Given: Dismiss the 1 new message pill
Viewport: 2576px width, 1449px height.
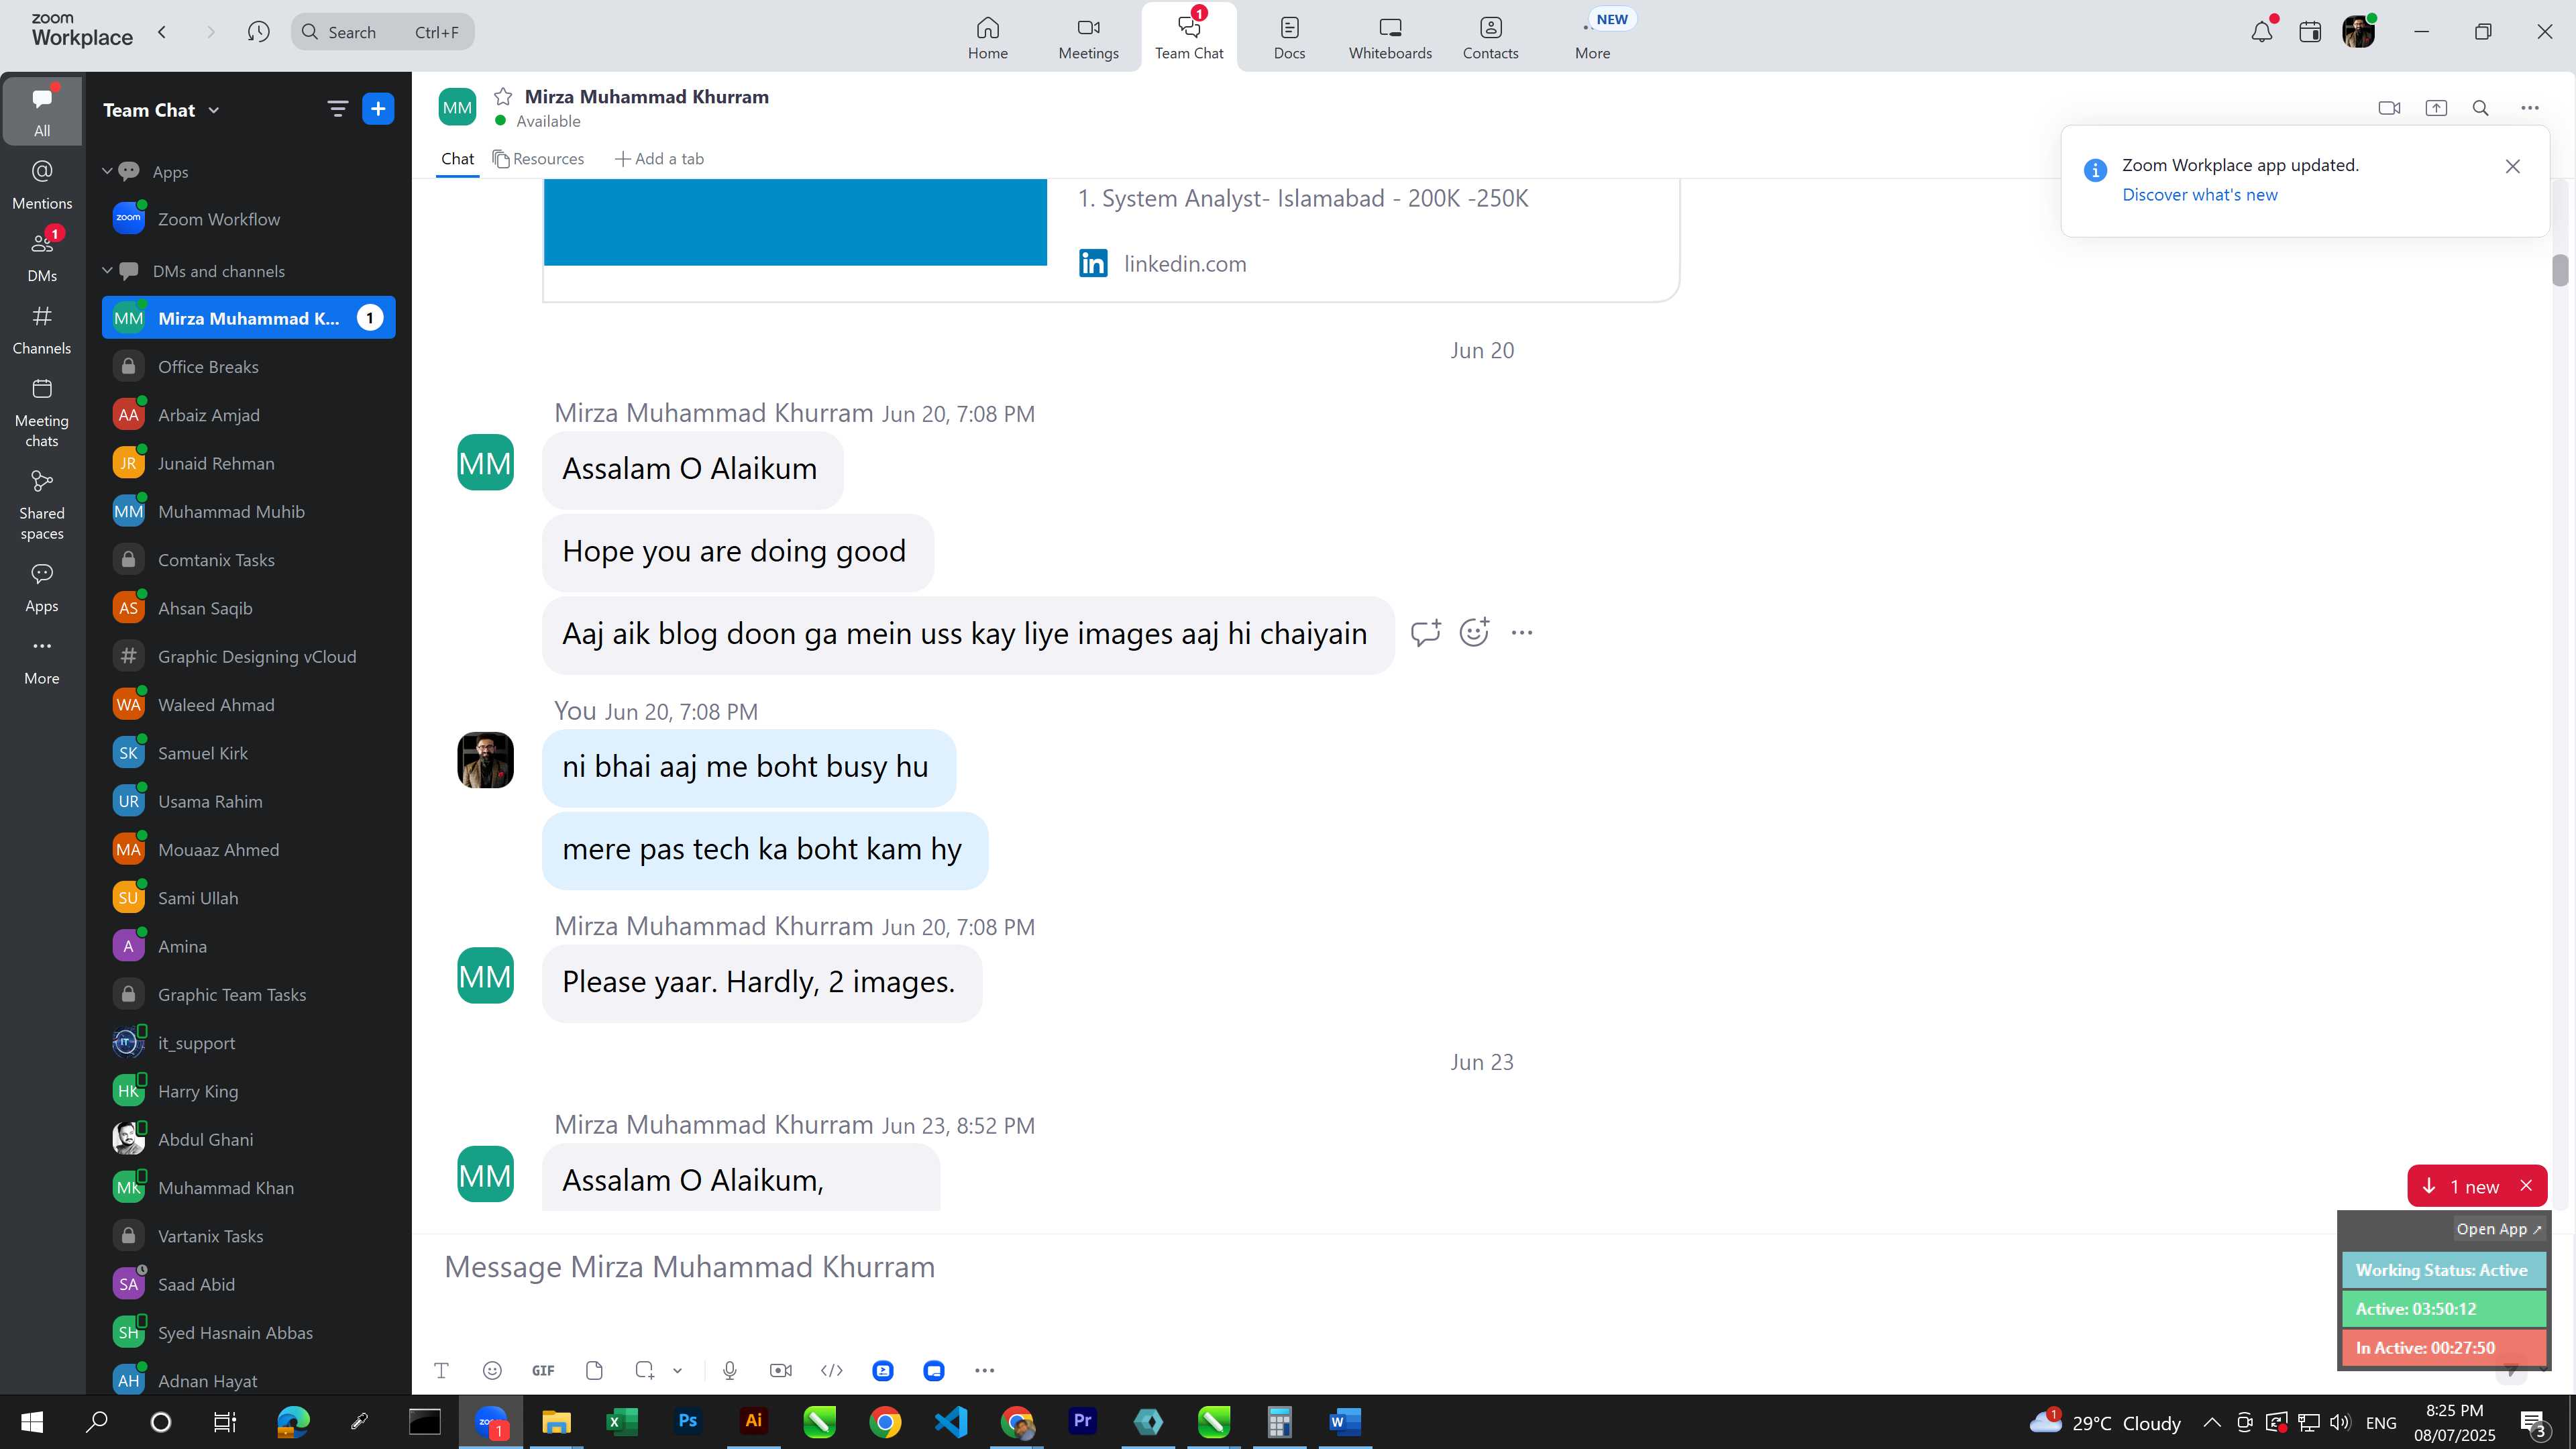Looking at the screenshot, I should (x=2526, y=1185).
